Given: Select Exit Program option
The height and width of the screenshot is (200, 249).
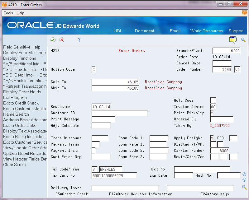Looking at the screenshot, I should [15, 97].
